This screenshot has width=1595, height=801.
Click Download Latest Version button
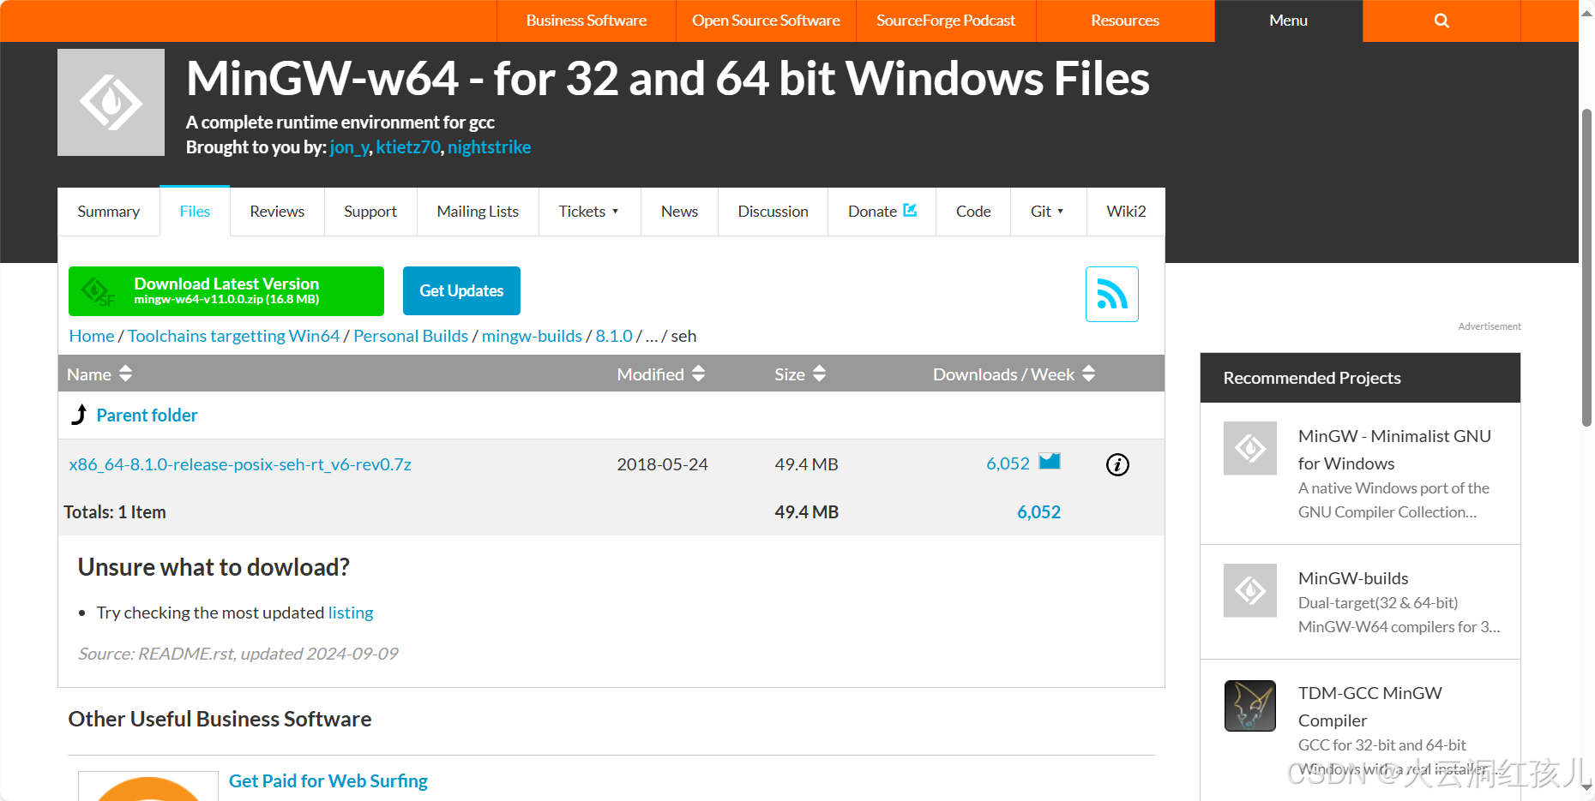pyautogui.click(x=226, y=291)
